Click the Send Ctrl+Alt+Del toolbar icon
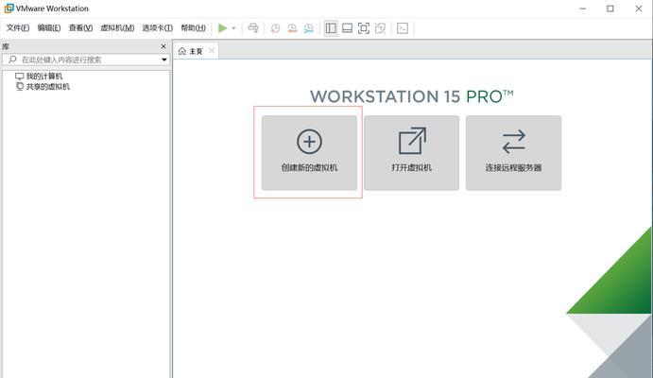The height and width of the screenshot is (378, 653). pyautogui.click(x=253, y=28)
